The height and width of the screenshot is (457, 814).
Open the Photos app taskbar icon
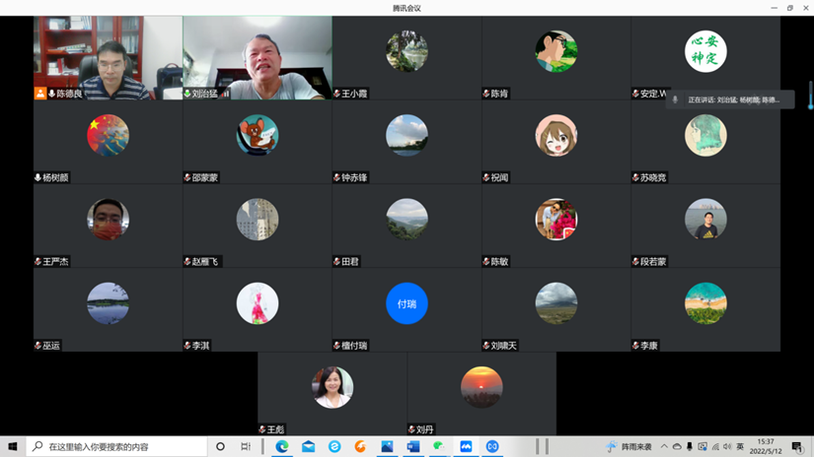tap(387, 446)
